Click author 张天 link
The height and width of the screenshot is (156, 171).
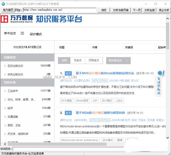pyautogui.click(x=128, y=120)
